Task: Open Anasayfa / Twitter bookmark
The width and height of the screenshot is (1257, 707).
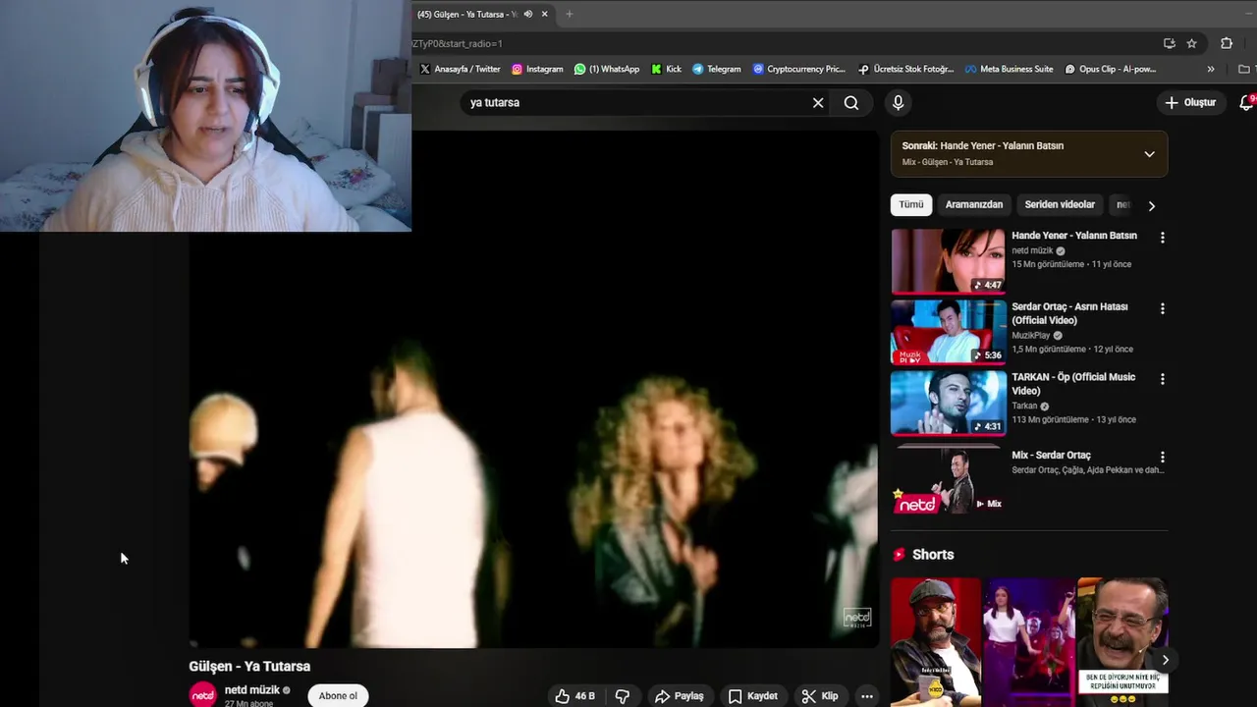Action: click(460, 69)
